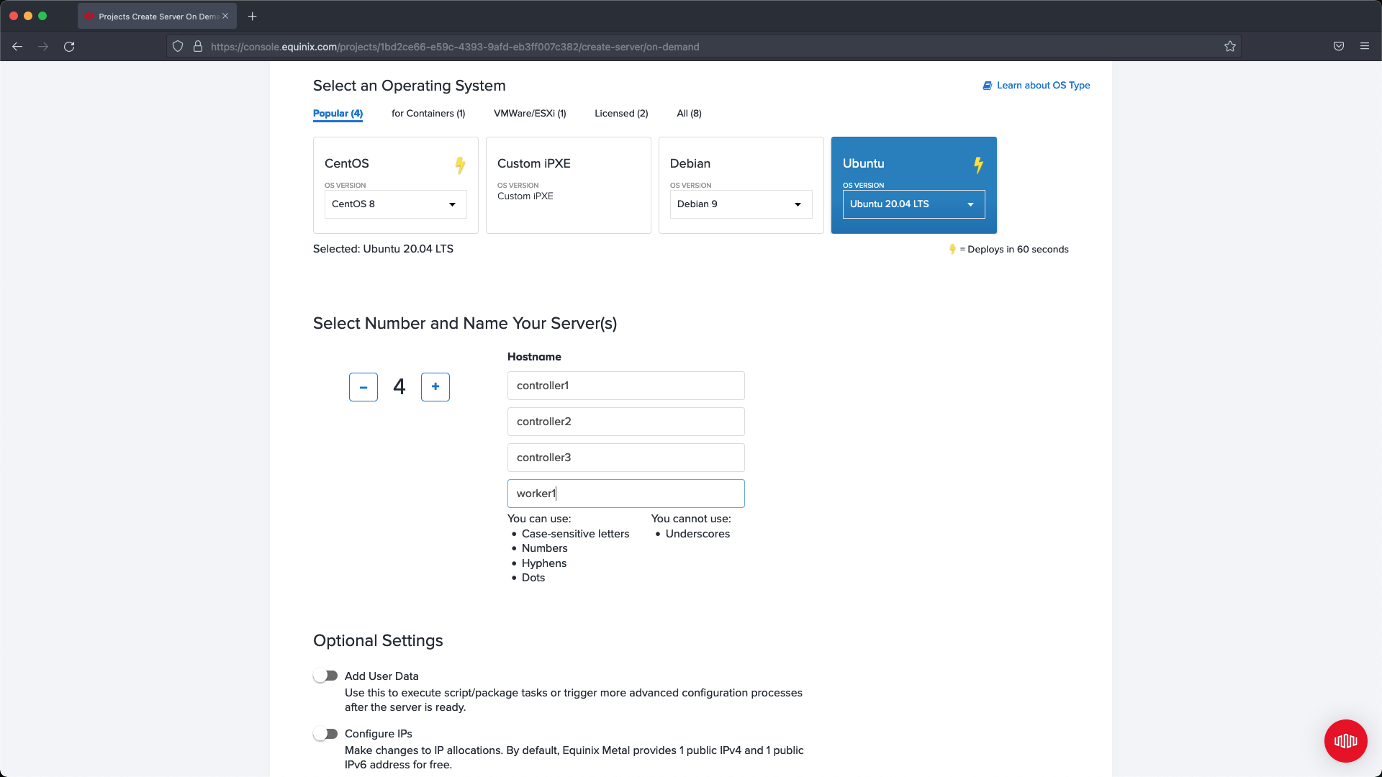Click the Optional Settings heading
Image resolution: width=1382 pixels, height=777 pixels.
378,641
